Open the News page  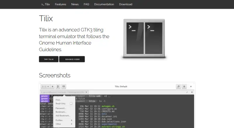click(x=75, y=4)
